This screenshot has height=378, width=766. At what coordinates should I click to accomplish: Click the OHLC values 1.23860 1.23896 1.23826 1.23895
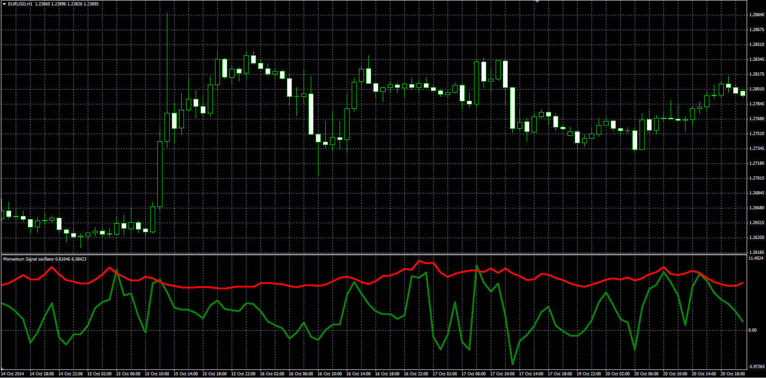pos(67,4)
